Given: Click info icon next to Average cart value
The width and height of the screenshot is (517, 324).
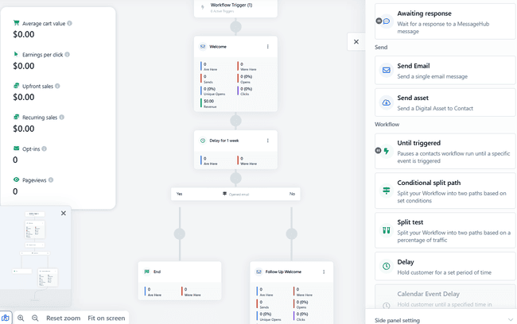Looking at the screenshot, I should pos(70,23).
